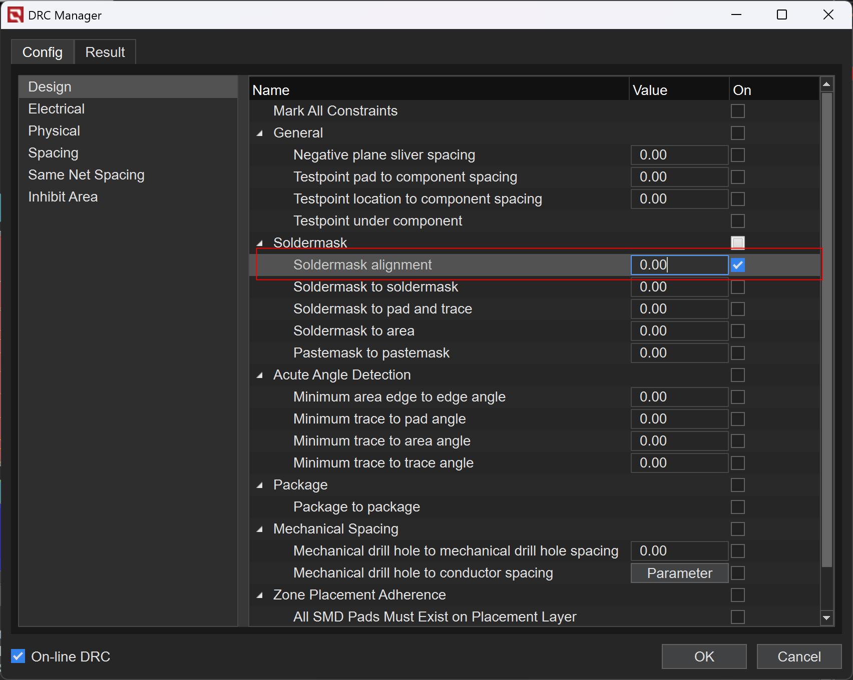This screenshot has width=853, height=680.
Task: Enable Package to package check
Action: [x=737, y=507]
